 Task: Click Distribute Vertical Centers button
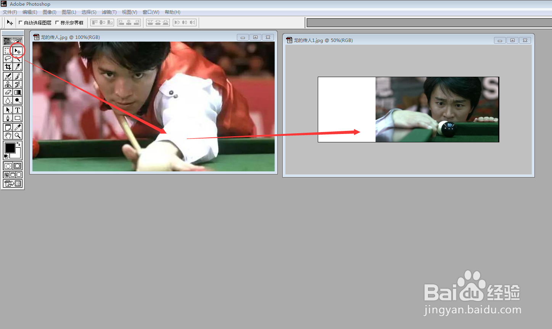coord(158,23)
